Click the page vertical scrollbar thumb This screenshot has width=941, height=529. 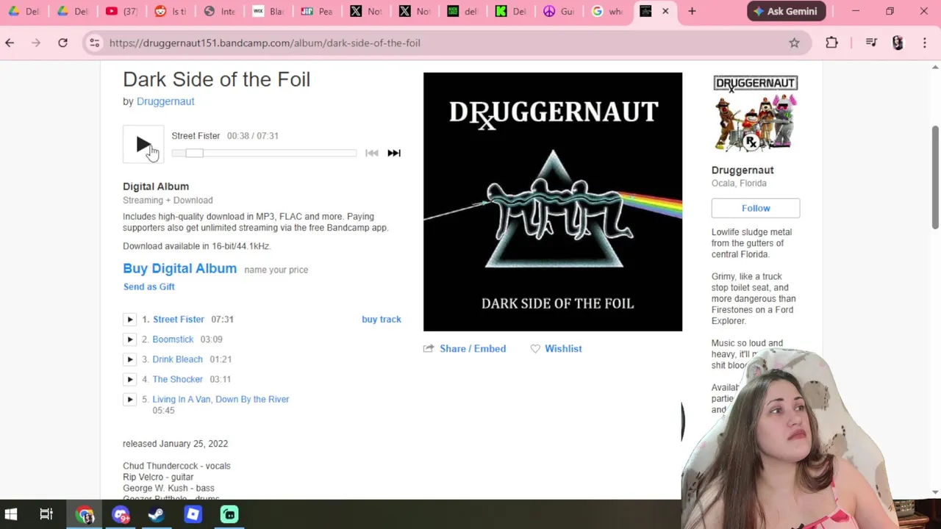tap(935, 176)
